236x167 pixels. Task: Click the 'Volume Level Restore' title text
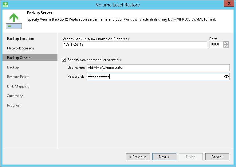(118, 5)
